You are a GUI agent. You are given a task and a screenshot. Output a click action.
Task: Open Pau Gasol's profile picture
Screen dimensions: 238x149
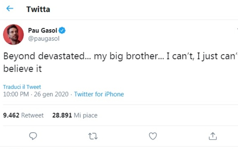(x=13, y=35)
